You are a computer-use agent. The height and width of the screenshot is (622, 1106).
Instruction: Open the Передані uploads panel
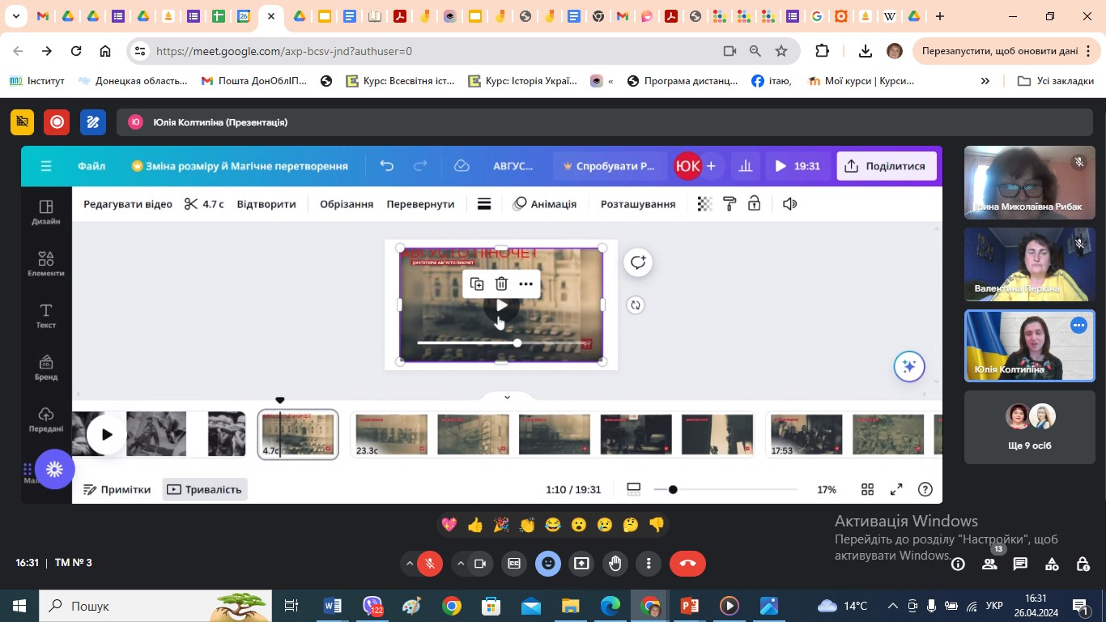pyautogui.click(x=46, y=420)
